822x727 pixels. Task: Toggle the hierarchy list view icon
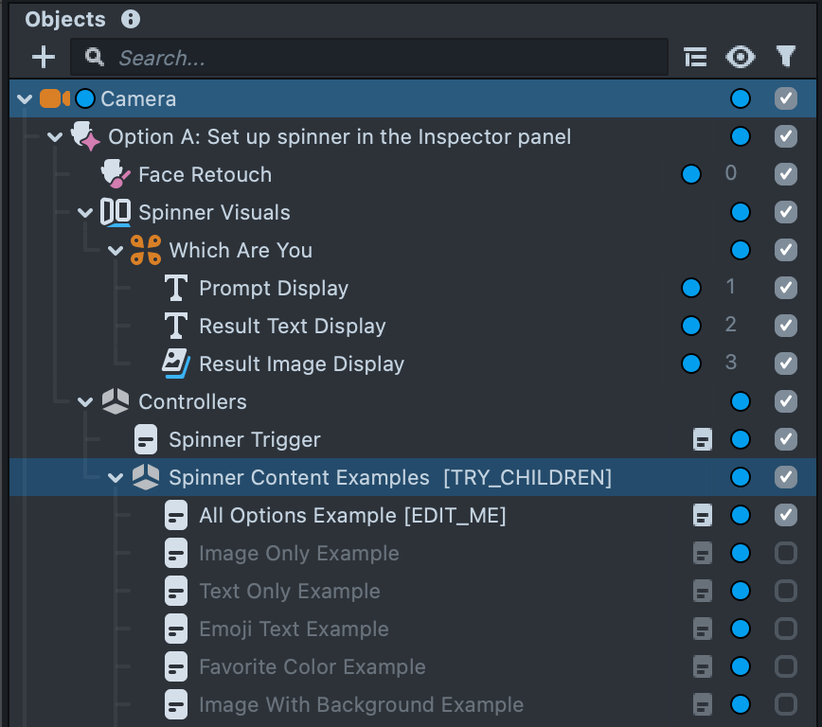[695, 58]
